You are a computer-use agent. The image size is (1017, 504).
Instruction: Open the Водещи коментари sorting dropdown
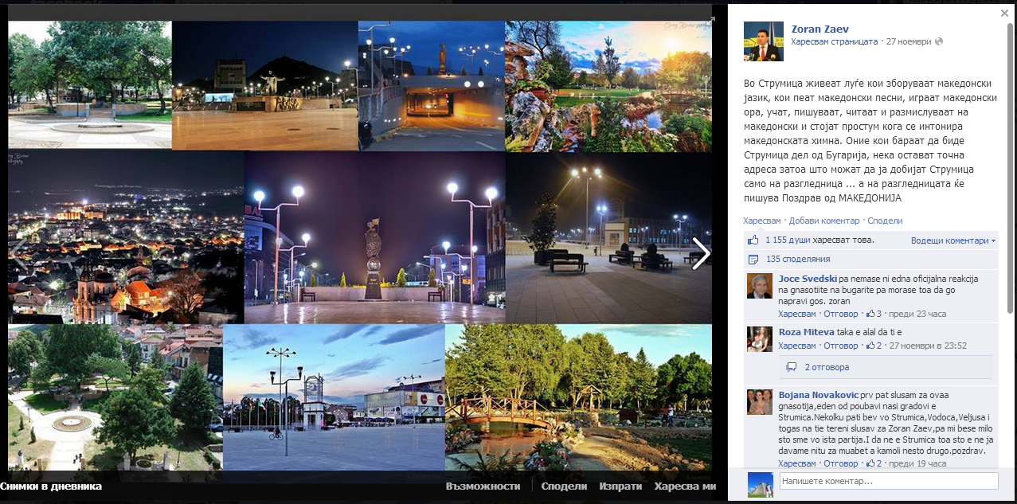tap(953, 240)
